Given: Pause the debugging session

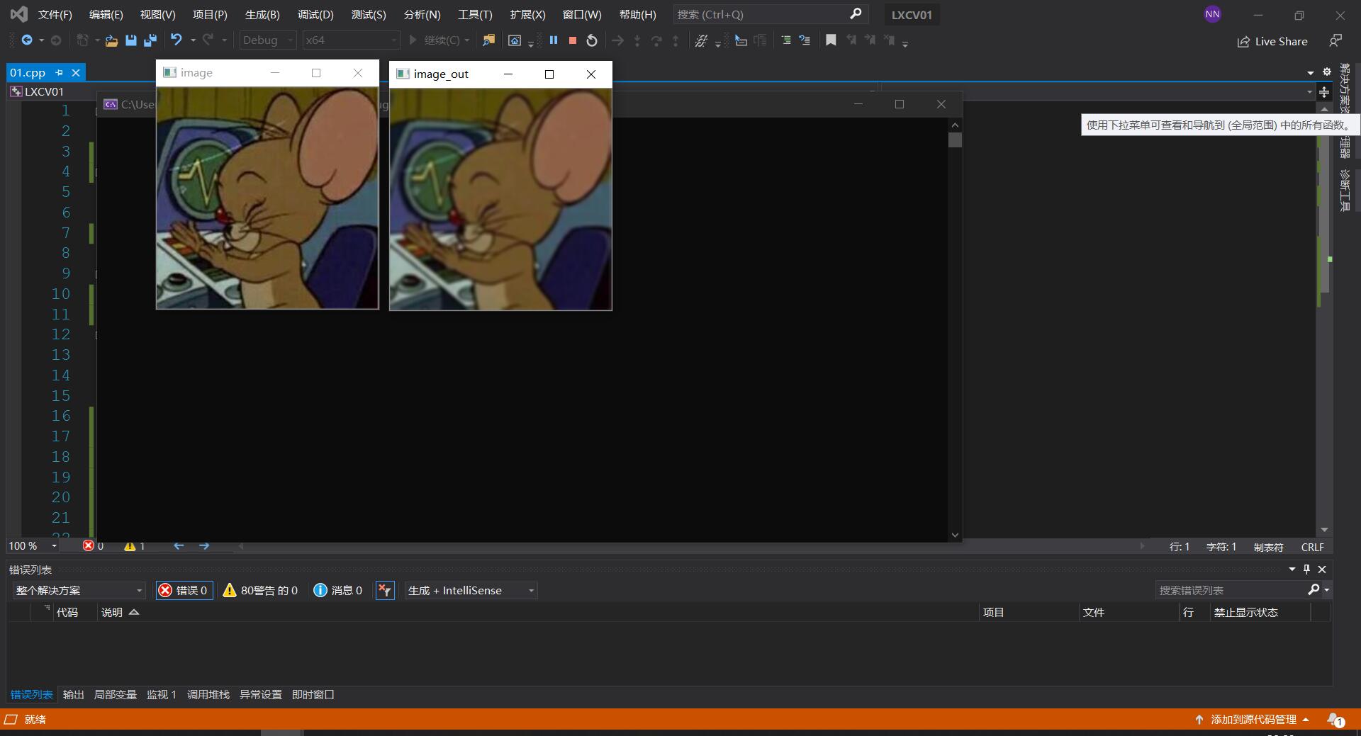Looking at the screenshot, I should [x=554, y=40].
